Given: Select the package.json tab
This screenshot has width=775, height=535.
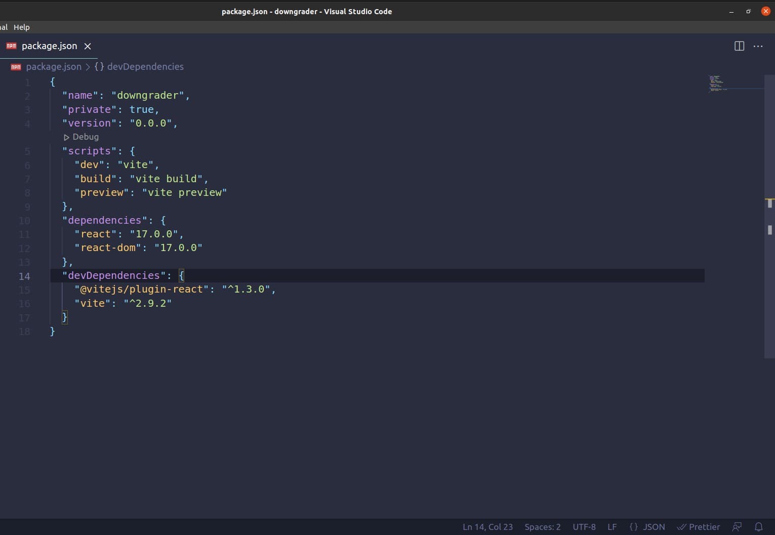Looking at the screenshot, I should point(49,46).
